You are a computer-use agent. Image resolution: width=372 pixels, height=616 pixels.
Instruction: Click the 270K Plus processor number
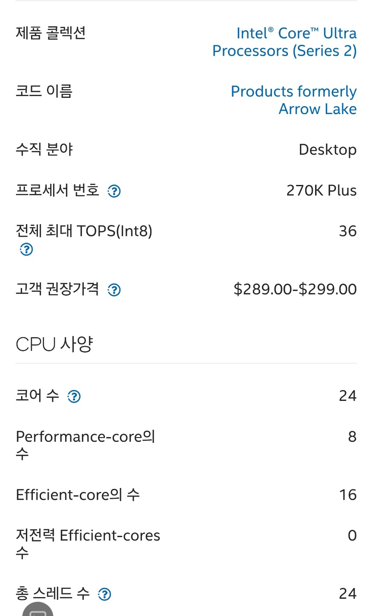(322, 191)
